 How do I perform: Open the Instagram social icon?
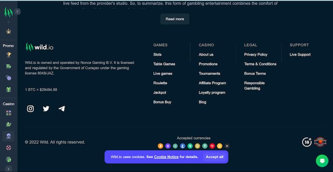30,108
